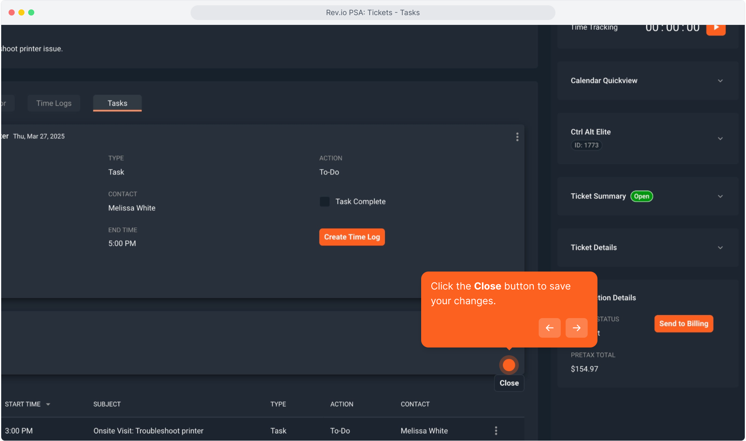Open the task card three-dot menu
Image resolution: width=746 pixels, height=441 pixels.
pos(517,137)
